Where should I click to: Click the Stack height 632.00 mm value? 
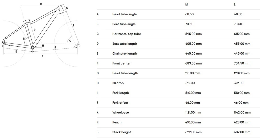click(x=242, y=132)
